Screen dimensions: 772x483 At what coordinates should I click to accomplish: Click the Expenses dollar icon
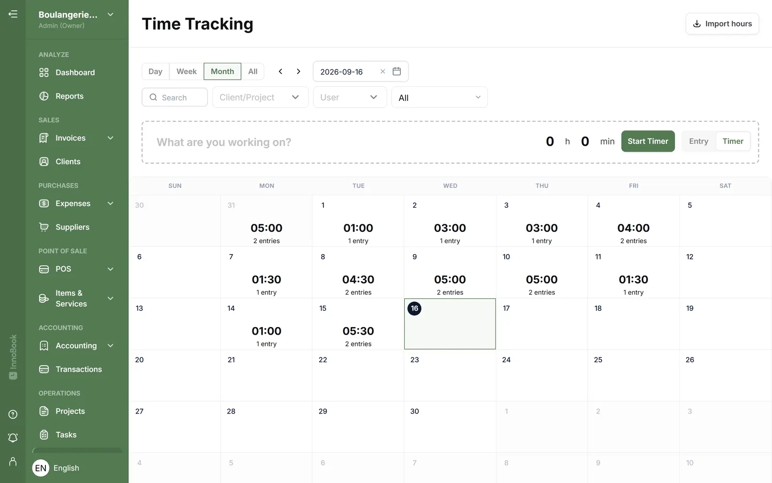pyautogui.click(x=44, y=203)
